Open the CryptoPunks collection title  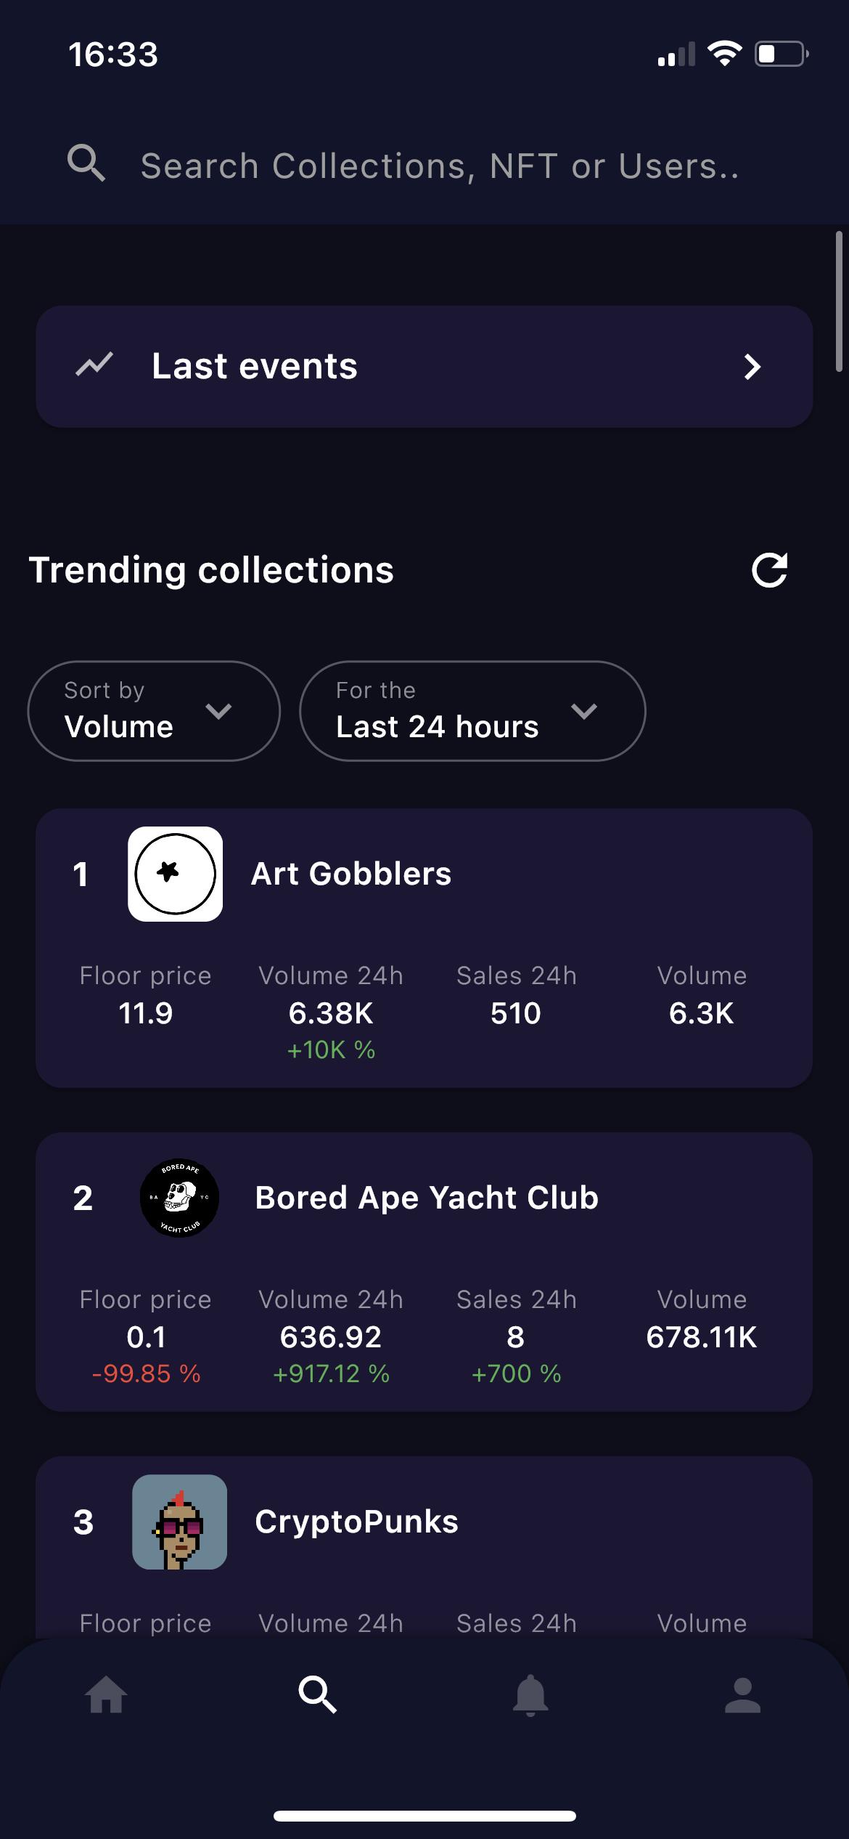356,1522
